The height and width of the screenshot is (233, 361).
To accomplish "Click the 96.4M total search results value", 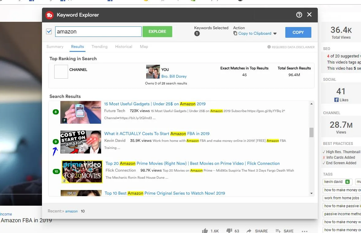I will click(294, 75).
